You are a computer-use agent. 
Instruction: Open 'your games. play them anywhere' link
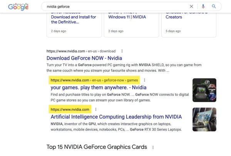(x=94, y=88)
